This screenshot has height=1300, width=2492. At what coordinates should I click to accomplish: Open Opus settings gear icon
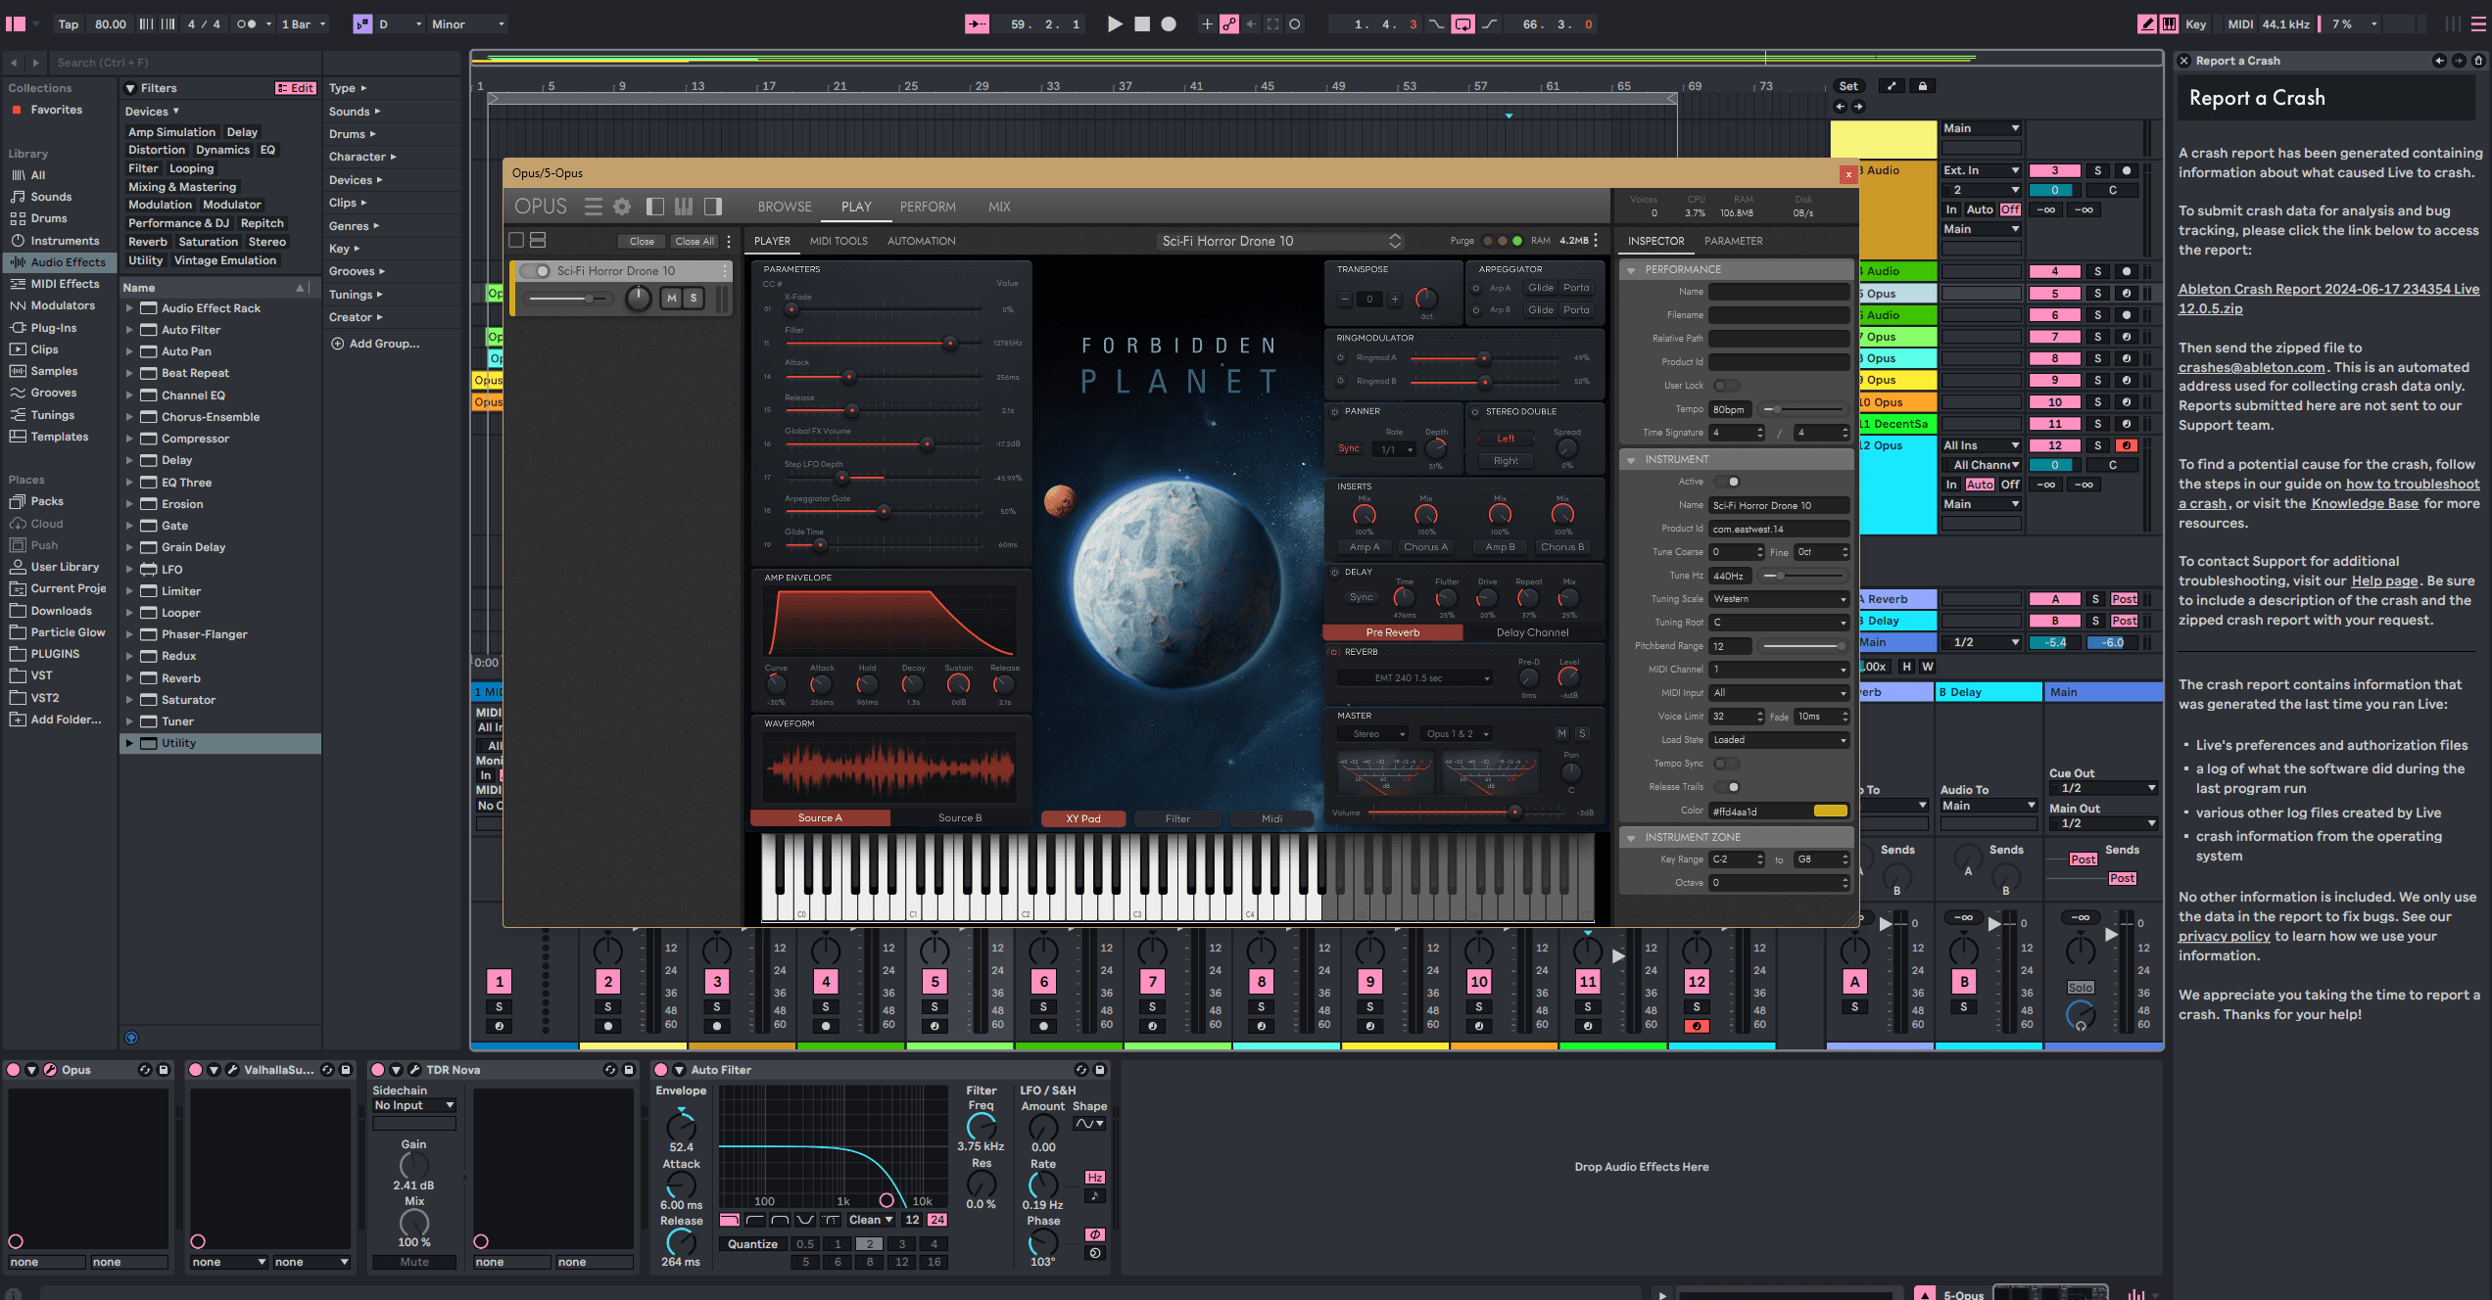622,207
